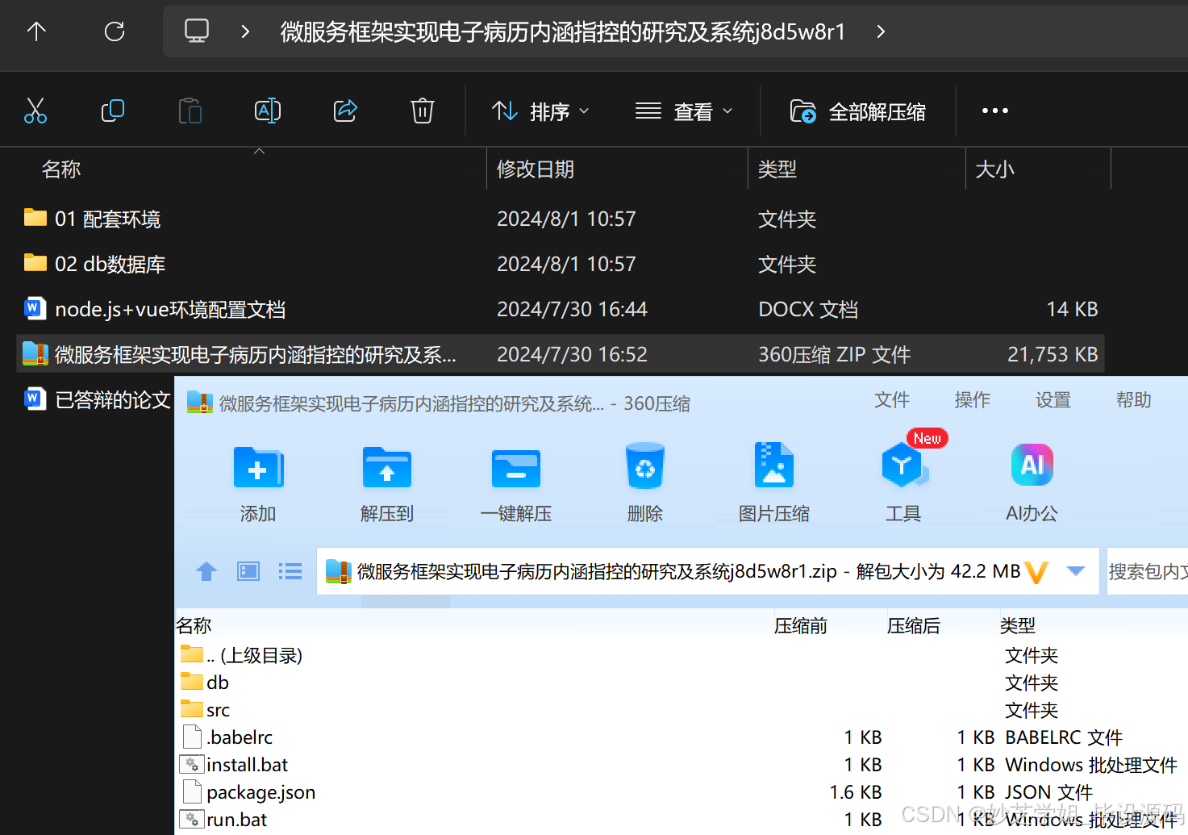
Task: Sort by the 修改日期 column header
Action: [536, 169]
